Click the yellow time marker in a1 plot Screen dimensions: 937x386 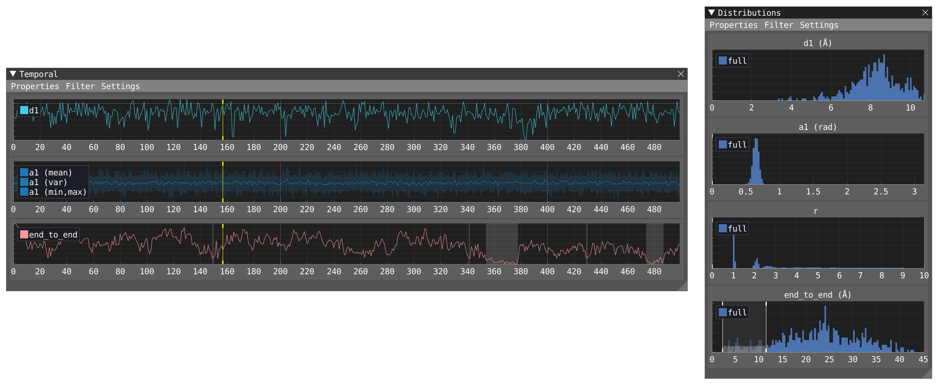coord(223,182)
